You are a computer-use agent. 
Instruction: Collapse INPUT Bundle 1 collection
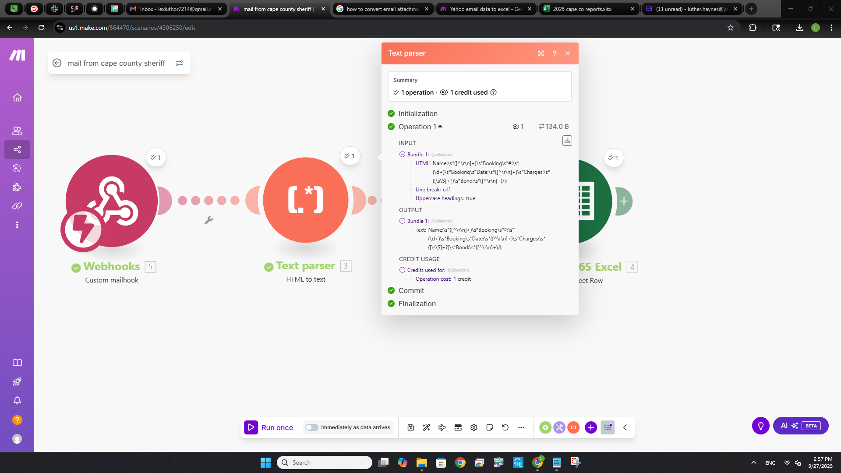pos(402,155)
